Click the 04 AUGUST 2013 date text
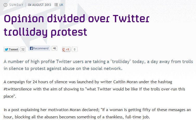 tap(40, 5)
